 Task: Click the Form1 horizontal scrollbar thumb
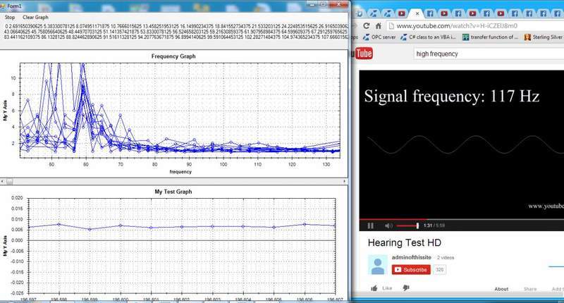tap(9, 182)
